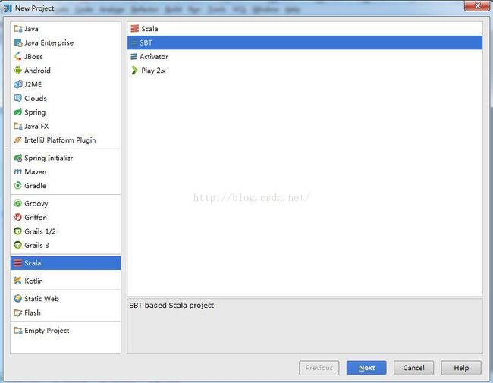Select the Kotlin category
The height and width of the screenshot is (383, 493).
click(x=65, y=281)
